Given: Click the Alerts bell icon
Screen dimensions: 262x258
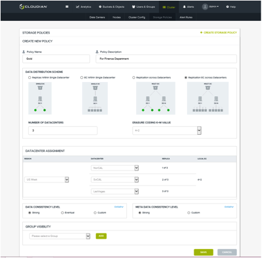Looking at the screenshot, I should [184, 7].
